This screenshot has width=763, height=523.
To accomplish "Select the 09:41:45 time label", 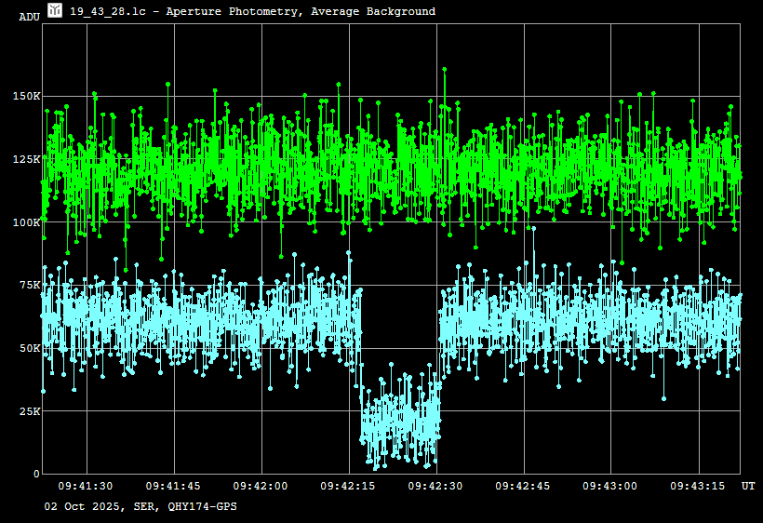I will 173,486.
